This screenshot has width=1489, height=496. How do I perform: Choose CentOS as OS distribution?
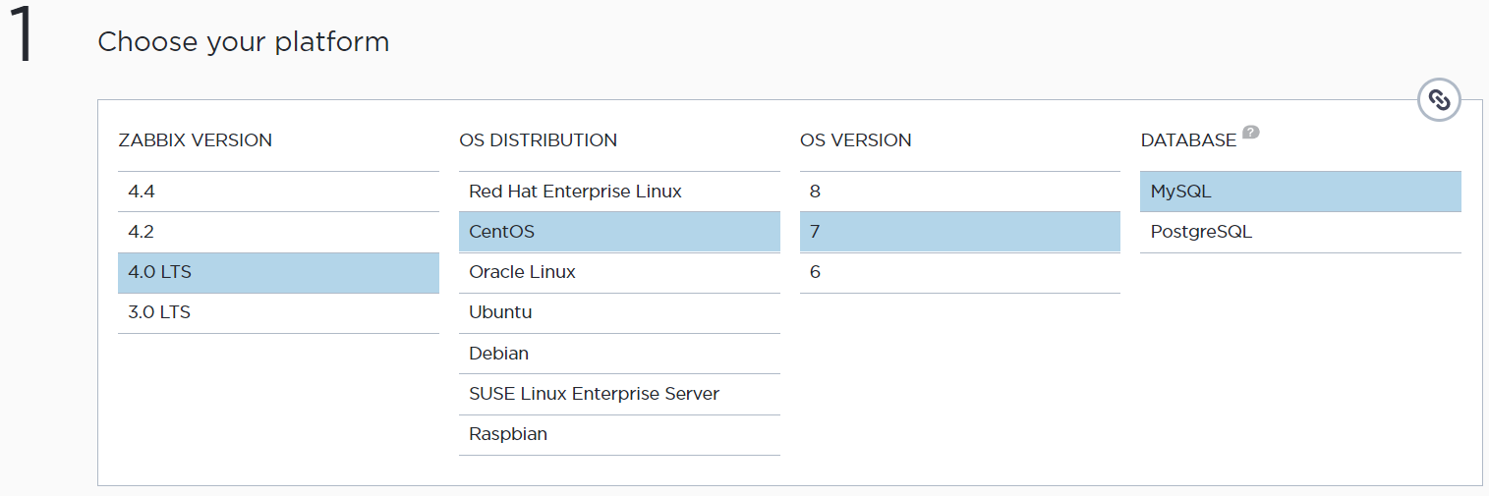tap(618, 232)
